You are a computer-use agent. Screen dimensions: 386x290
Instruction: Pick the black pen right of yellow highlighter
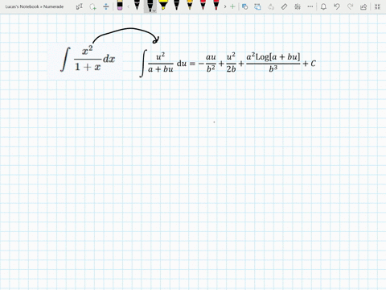coord(176,5)
